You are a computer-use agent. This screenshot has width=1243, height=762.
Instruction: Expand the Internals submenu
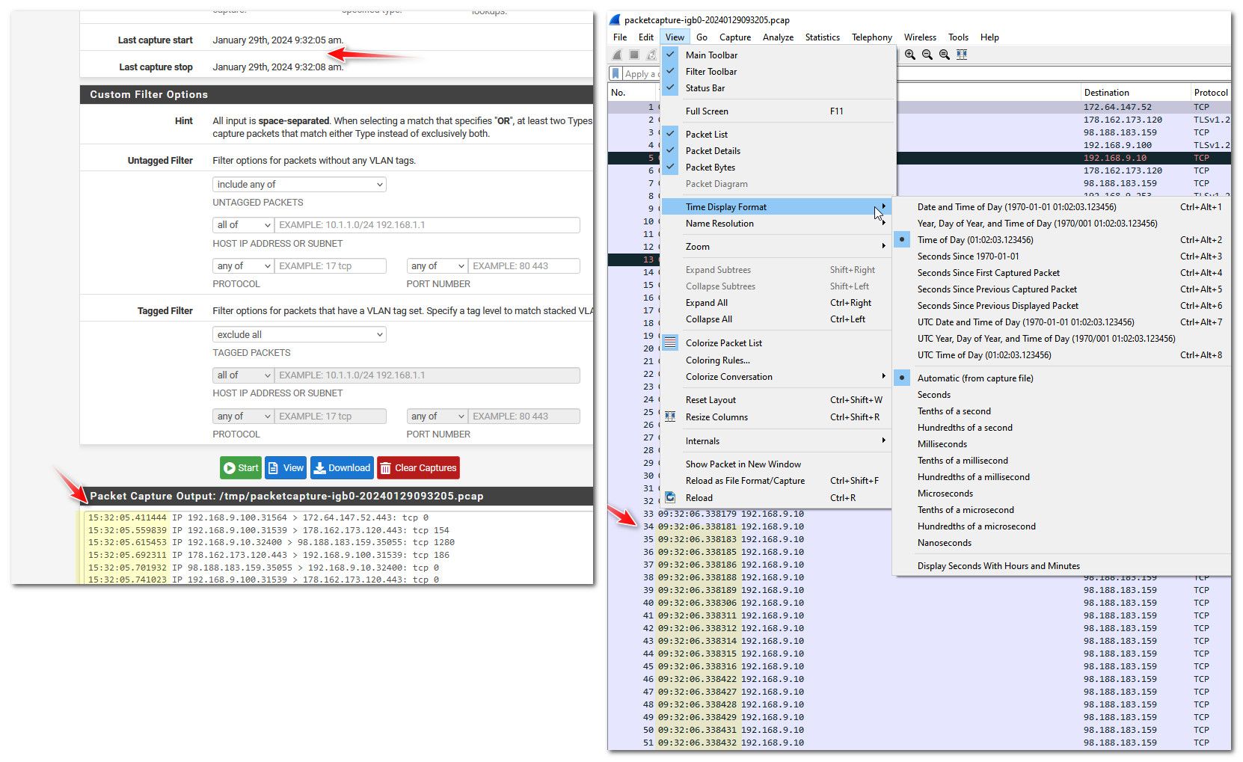click(778, 441)
